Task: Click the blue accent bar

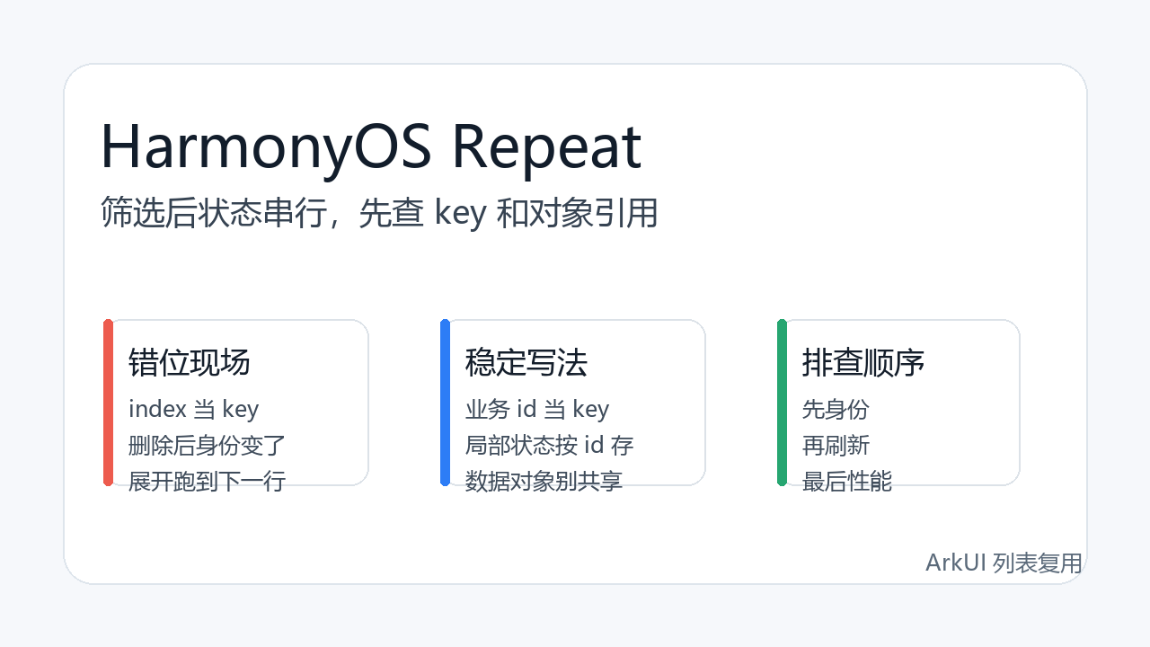Action: pos(445,403)
